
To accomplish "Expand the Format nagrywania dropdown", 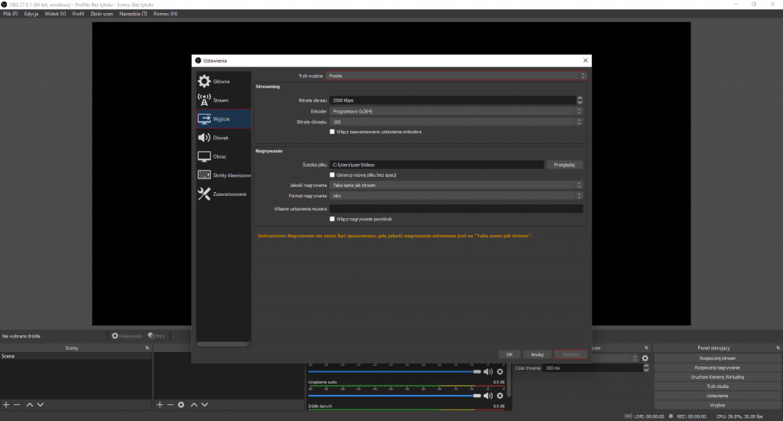I will tap(456, 196).
